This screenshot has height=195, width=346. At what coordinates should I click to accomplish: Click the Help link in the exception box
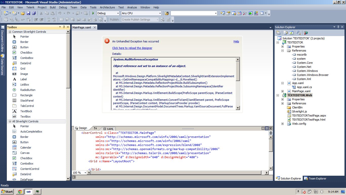click(236, 41)
